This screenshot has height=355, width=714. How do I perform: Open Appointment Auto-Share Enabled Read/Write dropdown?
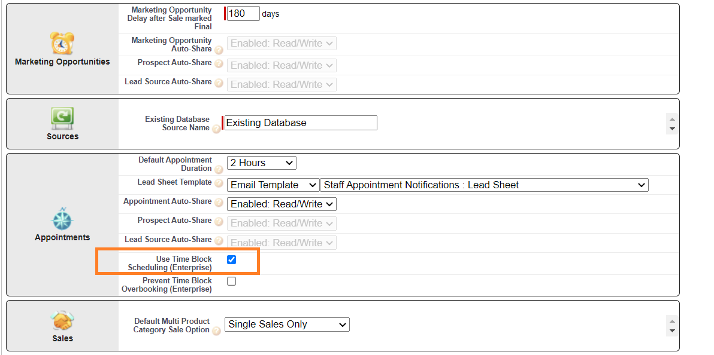point(282,204)
